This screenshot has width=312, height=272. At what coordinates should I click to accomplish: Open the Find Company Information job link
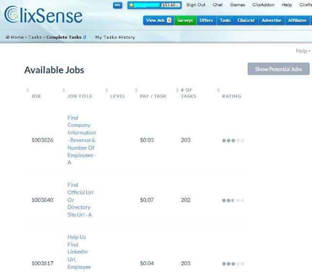pyautogui.click(x=81, y=140)
